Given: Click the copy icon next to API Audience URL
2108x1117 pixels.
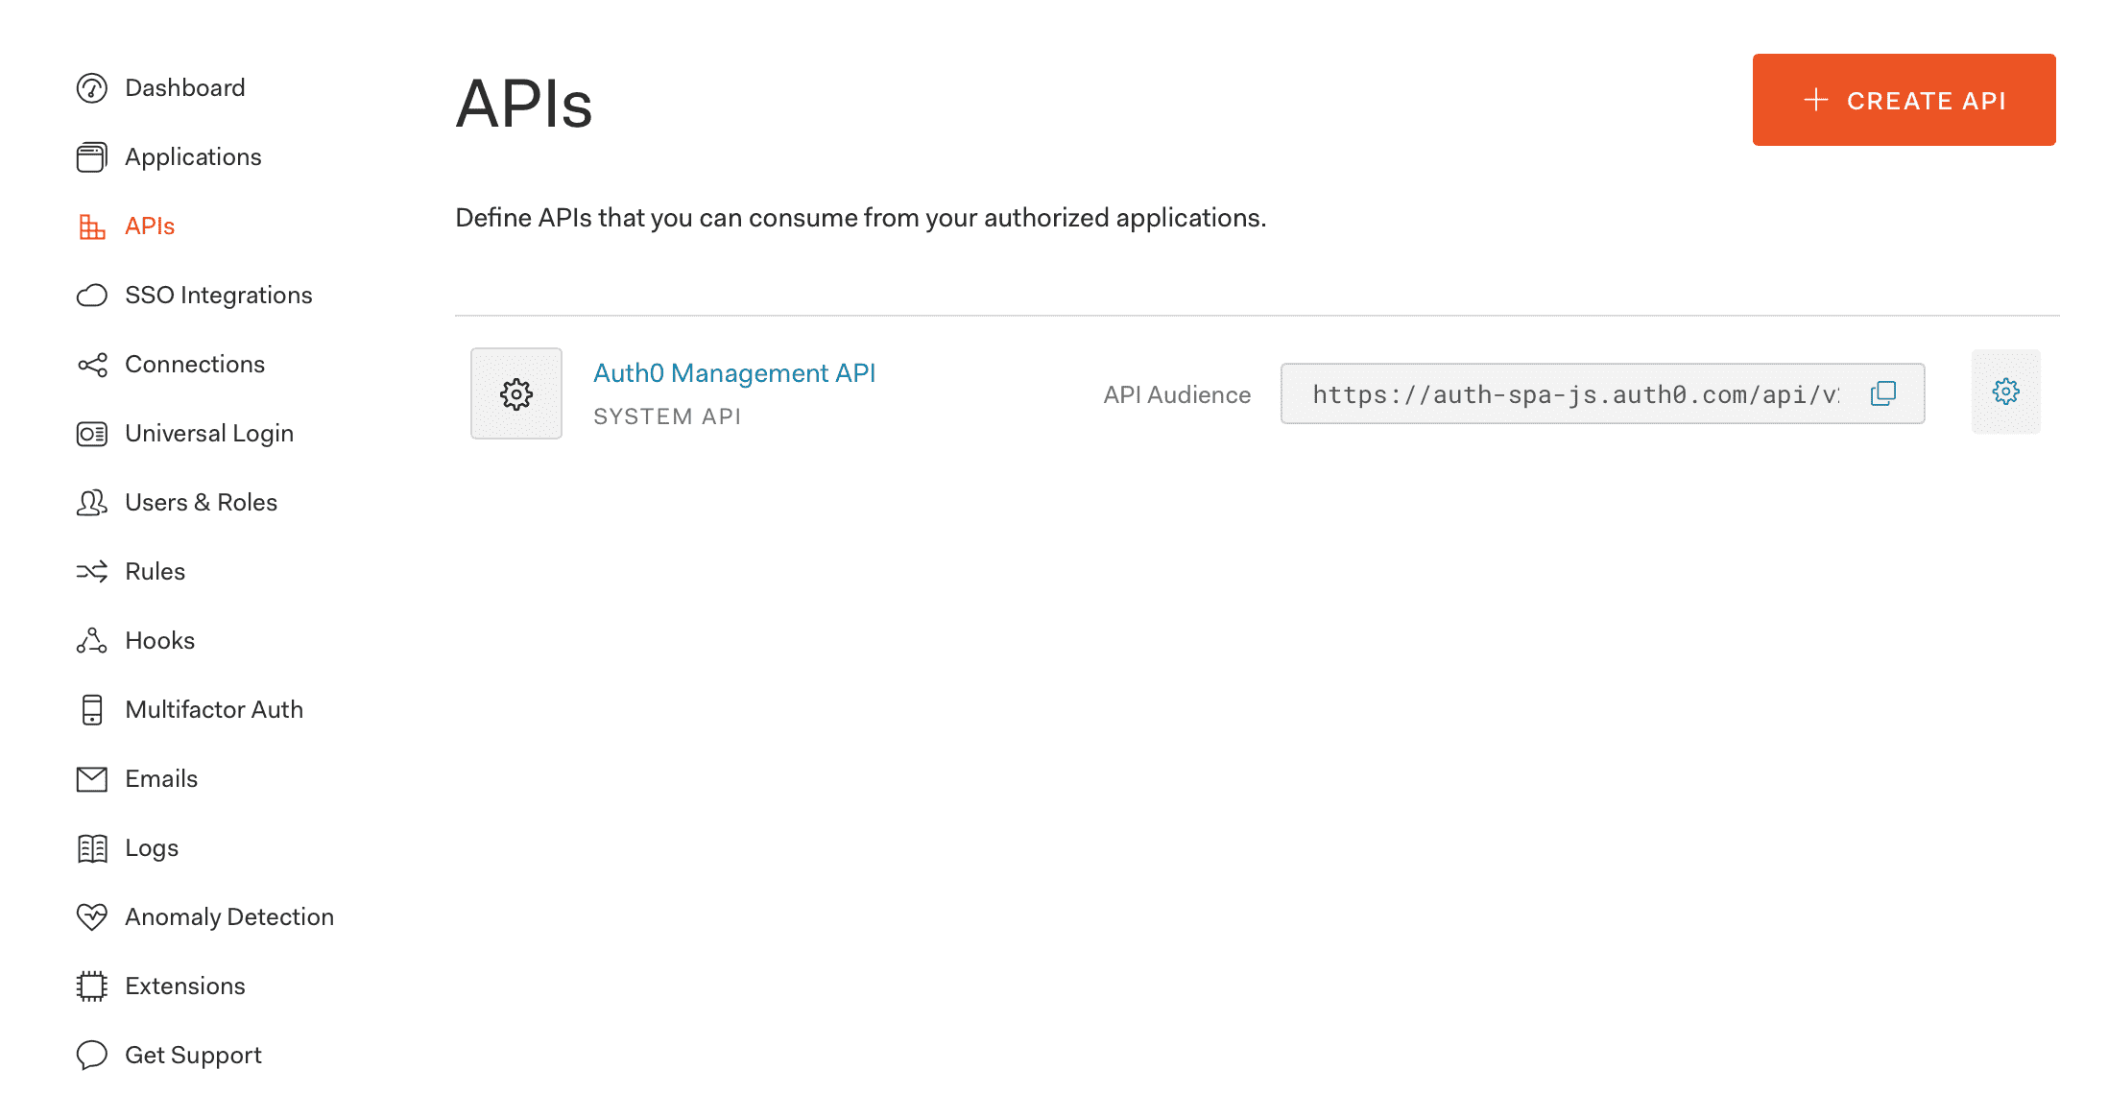Looking at the screenshot, I should [1885, 393].
